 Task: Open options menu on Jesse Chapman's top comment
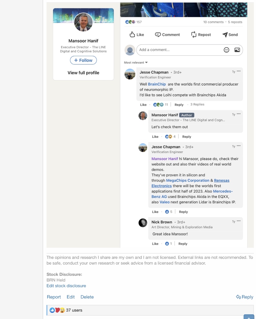coord(238,72)
